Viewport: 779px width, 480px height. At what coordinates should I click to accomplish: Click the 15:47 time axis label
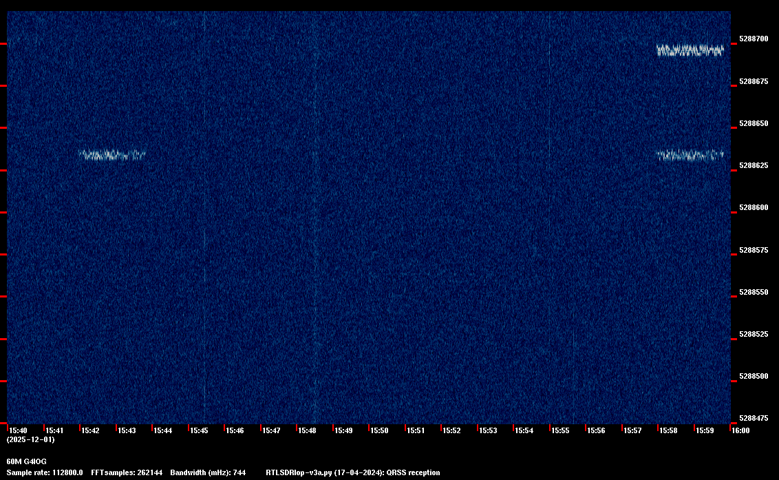pyautogui.click(x=271, y=430)
